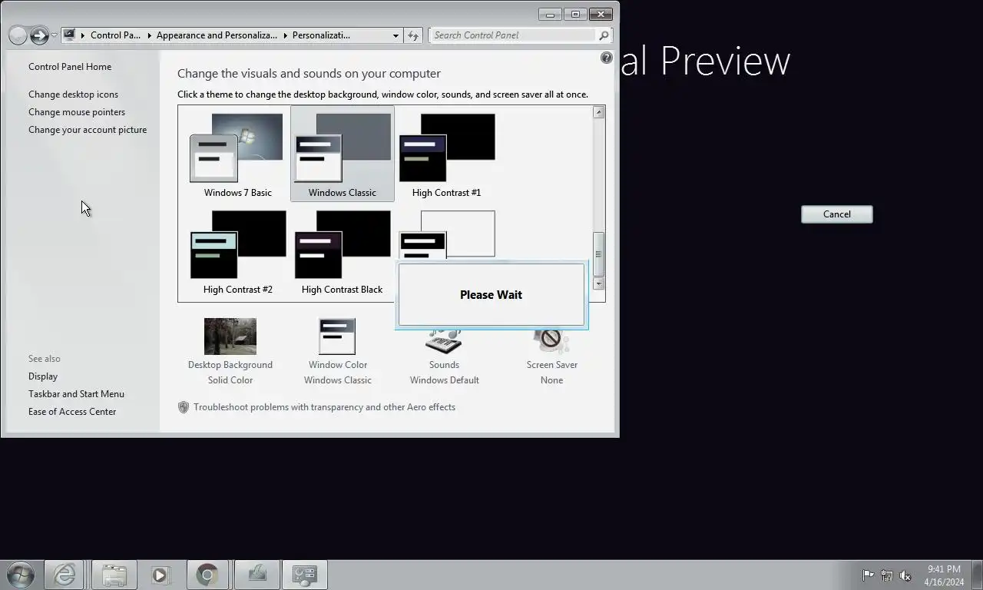This screenshot has height=590, width=983.
Task: Click the Sounds label text
Action: (x=444, y=365)
